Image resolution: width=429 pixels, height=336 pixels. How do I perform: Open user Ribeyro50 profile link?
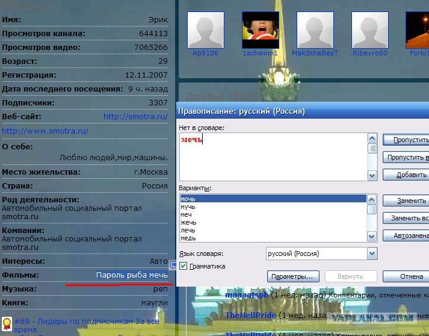[370, 53]
